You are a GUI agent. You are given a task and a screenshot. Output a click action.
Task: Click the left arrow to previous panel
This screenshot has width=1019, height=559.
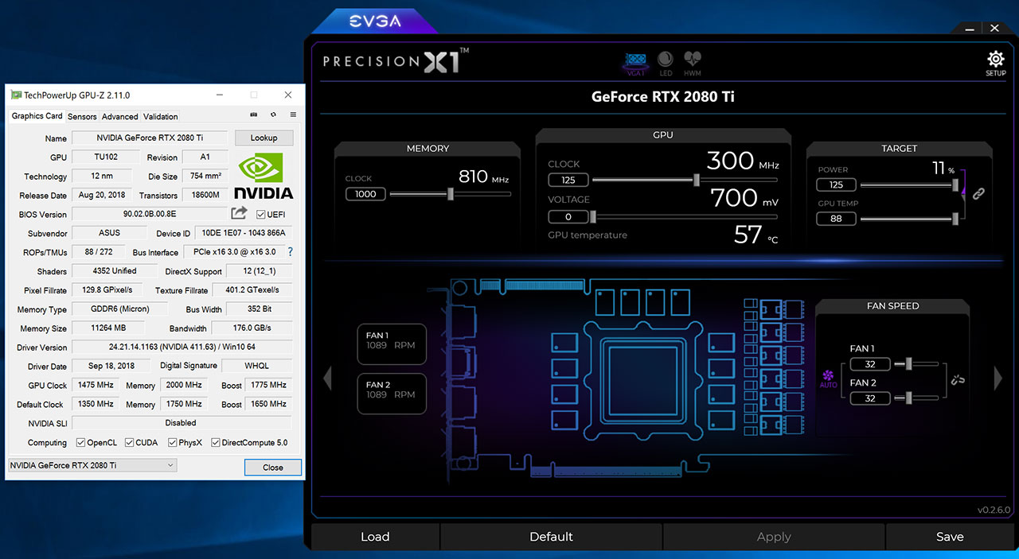click(x=327, y=378)
